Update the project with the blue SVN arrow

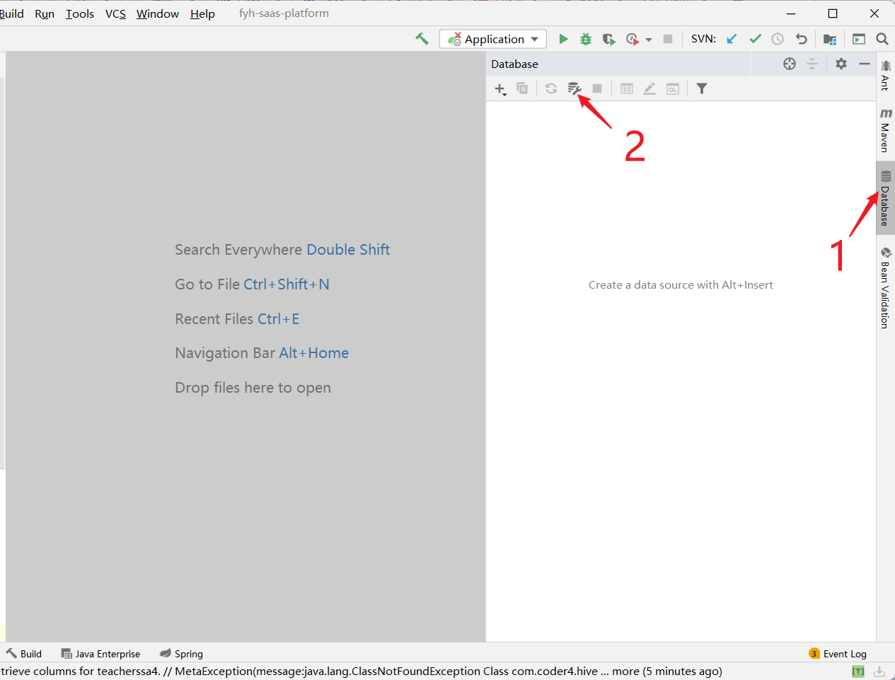(x=731, y=39)
